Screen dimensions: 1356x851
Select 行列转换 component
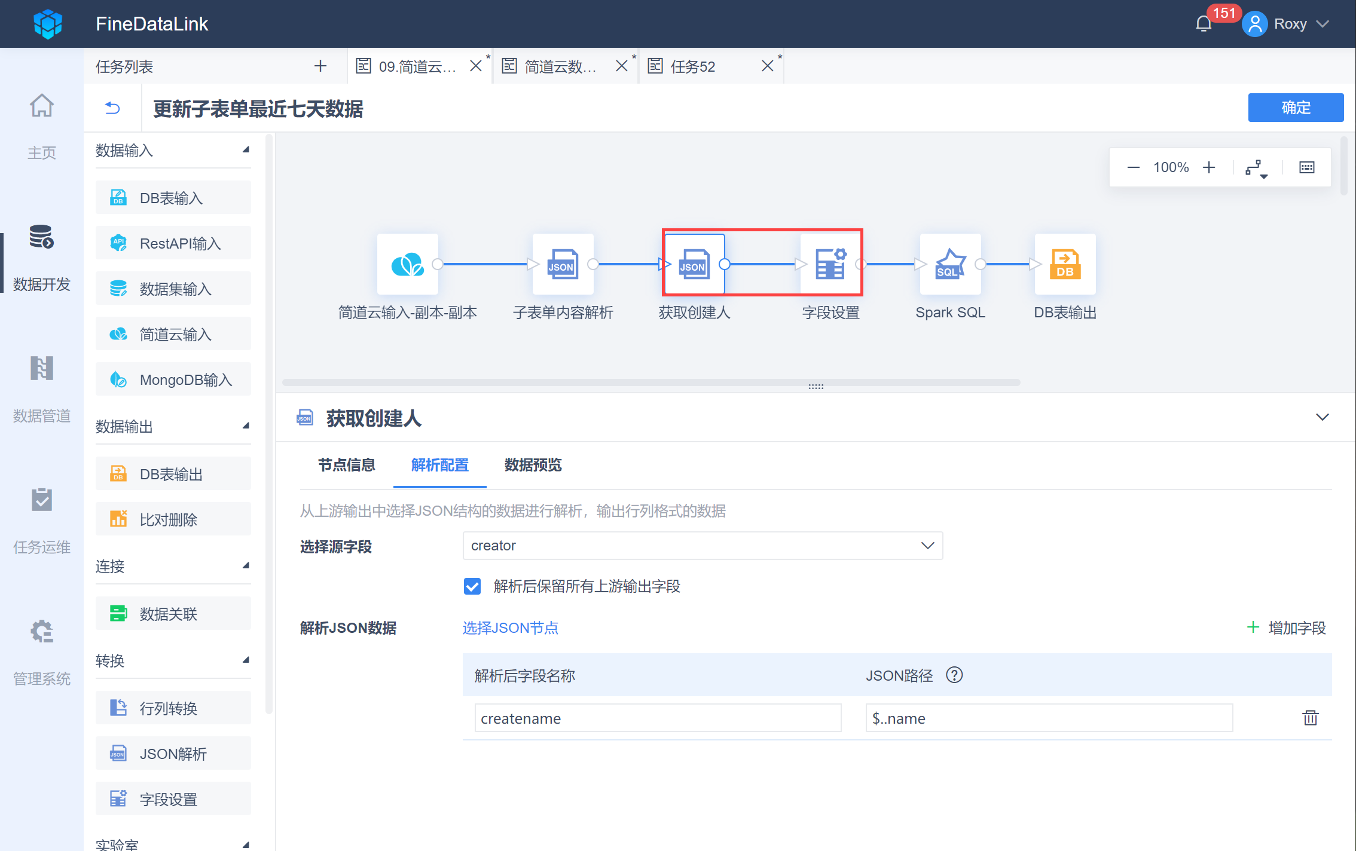pyautogui.click(x=173, y=708)
